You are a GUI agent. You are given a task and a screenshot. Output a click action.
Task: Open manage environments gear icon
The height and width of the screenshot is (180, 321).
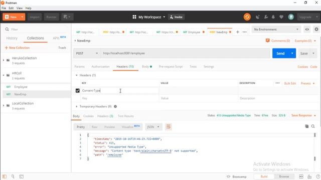point(316,29)
